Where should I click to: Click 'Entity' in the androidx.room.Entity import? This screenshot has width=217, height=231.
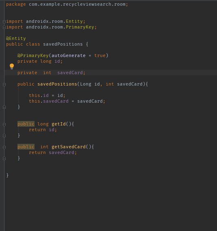pyautogui.click(x=74, y=21)
